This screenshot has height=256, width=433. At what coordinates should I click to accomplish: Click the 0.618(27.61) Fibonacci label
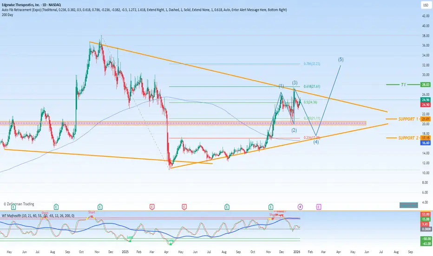click(312, 87)
